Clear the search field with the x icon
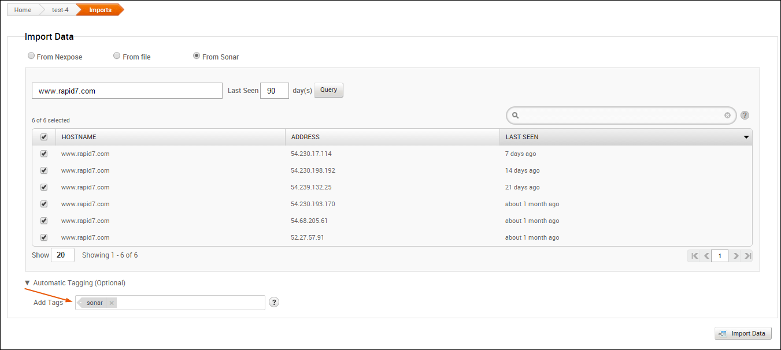This screenshot has width=781, height=350. click(x=727, y=116)
